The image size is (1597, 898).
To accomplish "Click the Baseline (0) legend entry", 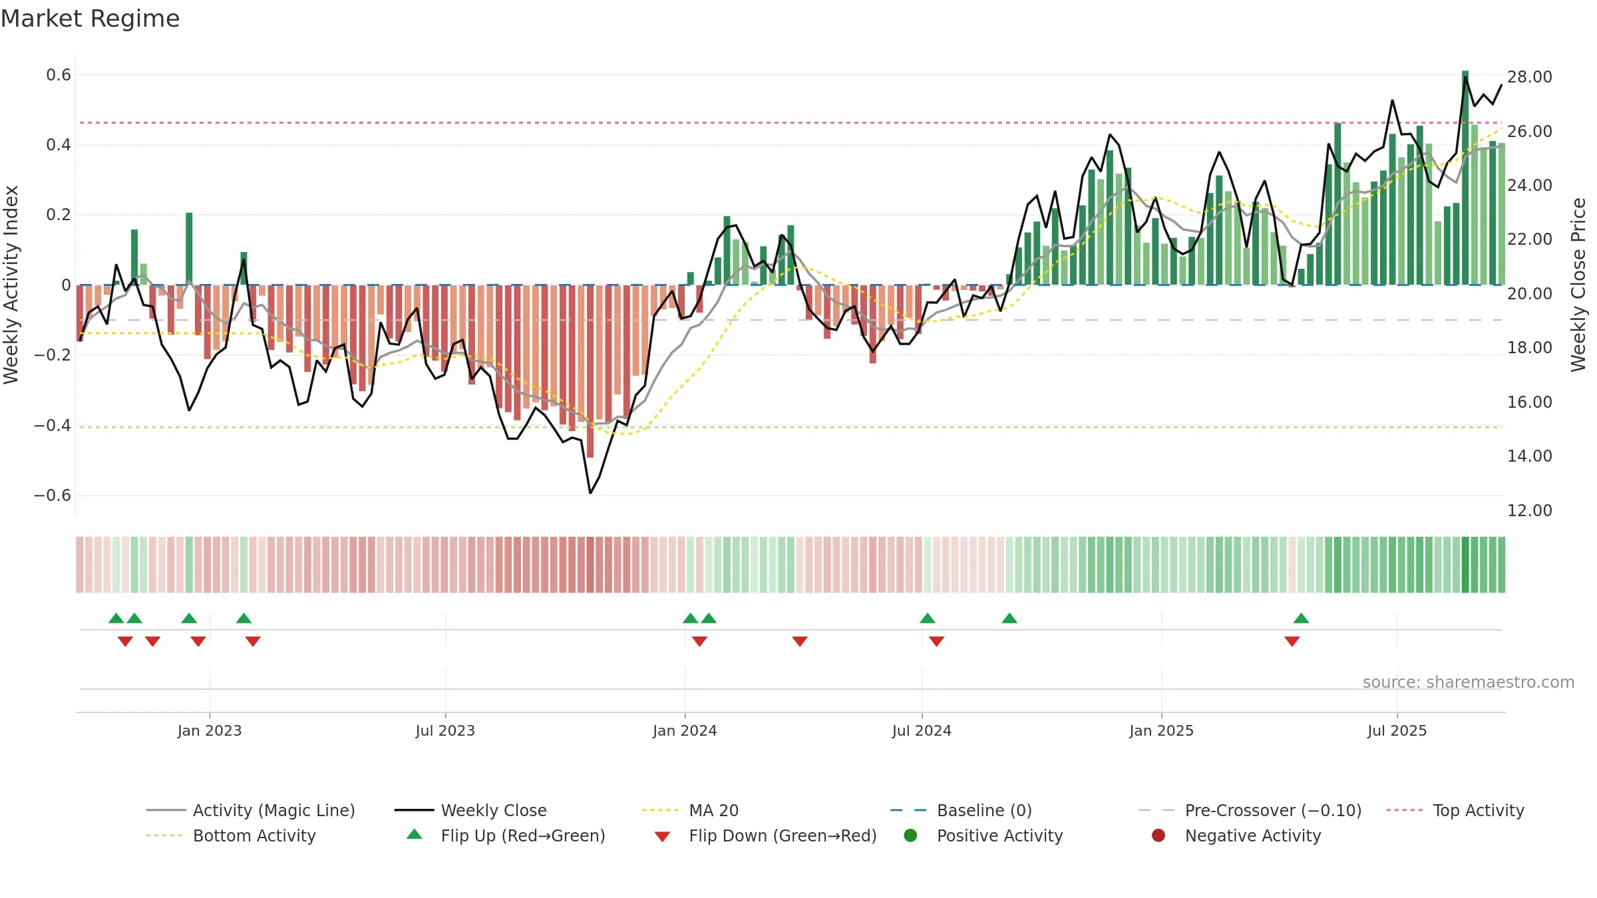I will (x=961, y=810).
